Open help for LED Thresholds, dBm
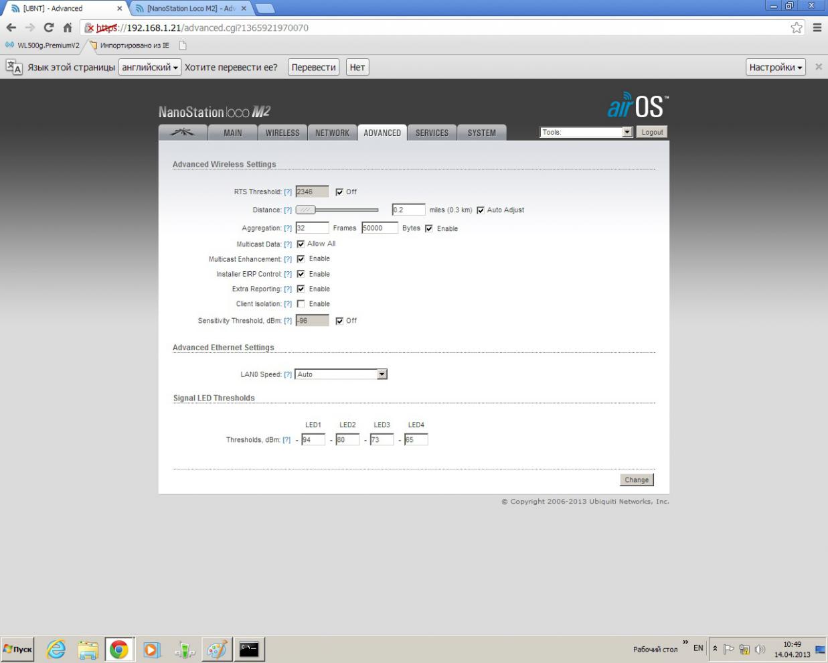Image resolution: width=828 pixels, height=663 pixels. click(x=286, y=440)
